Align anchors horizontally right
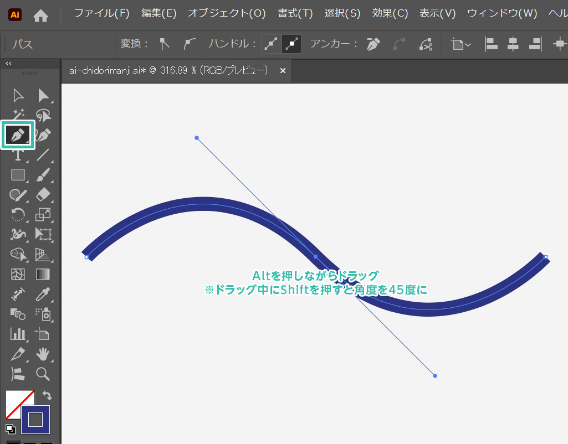This screenshot has height=444, width=568. coord(535,44)
